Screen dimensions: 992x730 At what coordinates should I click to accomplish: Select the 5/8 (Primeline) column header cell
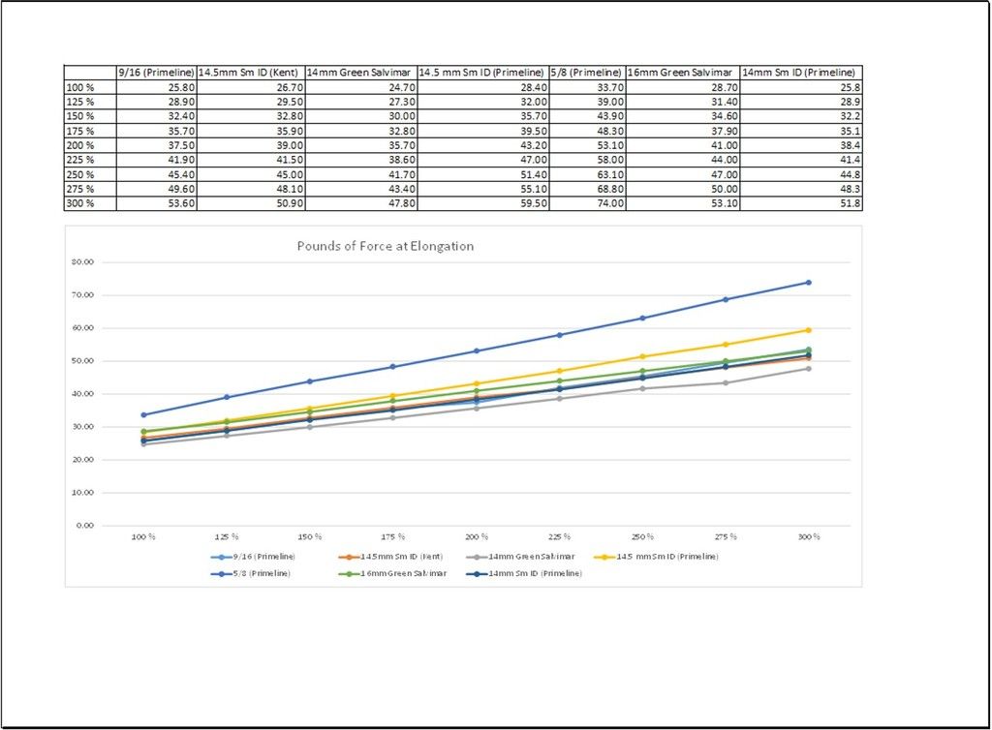click(587, 72)
